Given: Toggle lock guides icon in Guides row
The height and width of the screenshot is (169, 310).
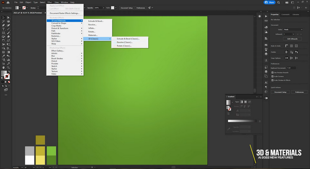Looking at the screenshot, I should (291, 52).
